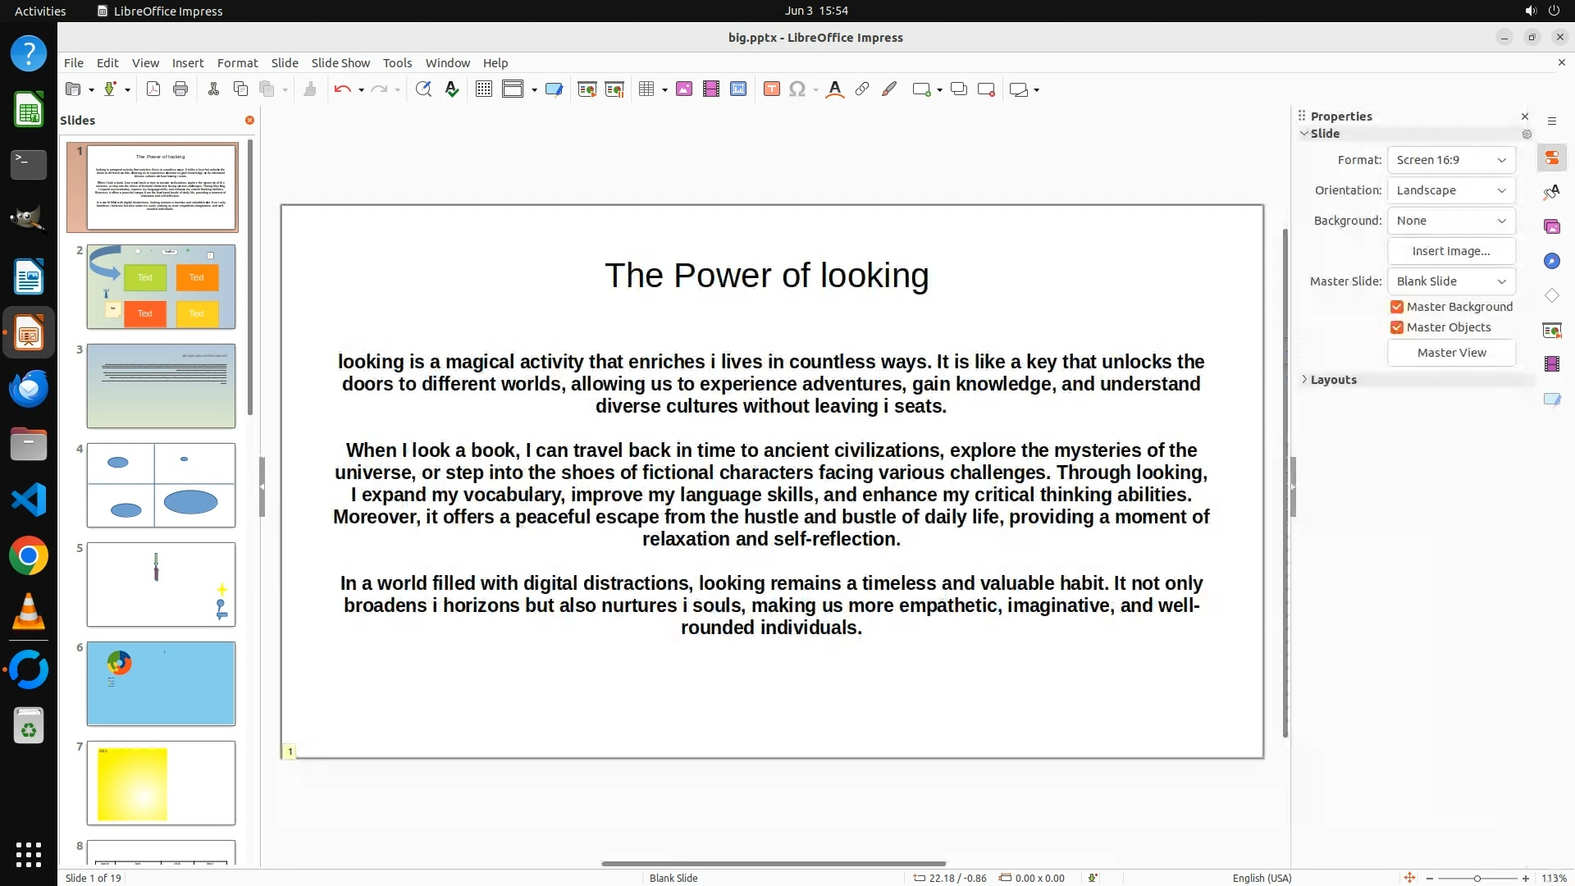Click the Insert Special Character omega icon
Screen dimensions: 1575x886
pos(797,89)
